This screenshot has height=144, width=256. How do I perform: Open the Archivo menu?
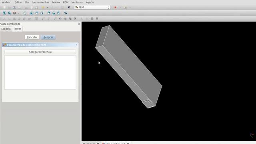(x=7, y=2)
